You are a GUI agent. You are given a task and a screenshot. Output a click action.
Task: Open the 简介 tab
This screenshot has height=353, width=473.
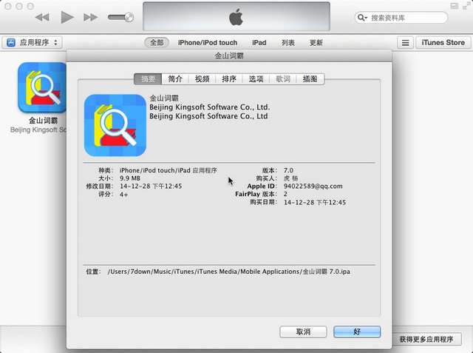click(x=175, y=79)
